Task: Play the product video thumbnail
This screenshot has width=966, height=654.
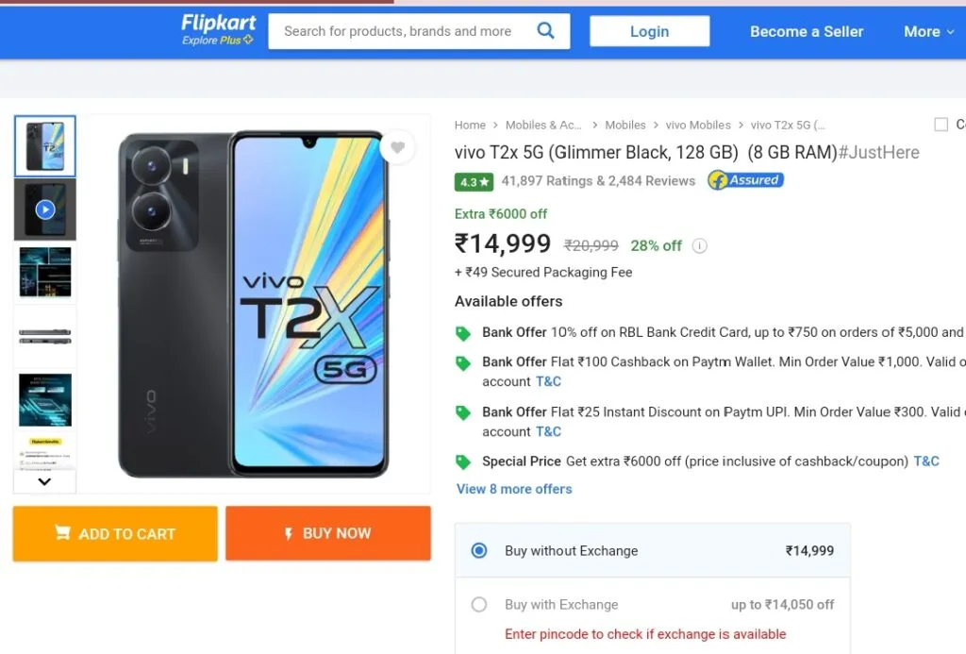Action: (45, 210)
